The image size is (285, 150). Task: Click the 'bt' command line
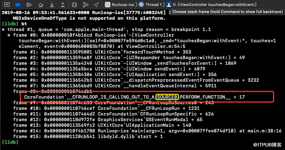(14, 24)
